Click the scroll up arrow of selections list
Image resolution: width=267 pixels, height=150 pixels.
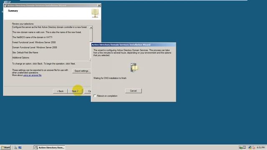tap(91, 27)
